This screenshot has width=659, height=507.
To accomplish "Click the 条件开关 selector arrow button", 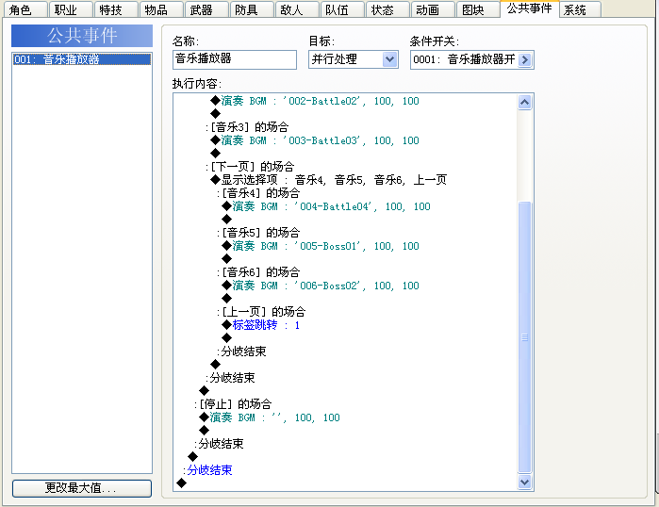I will point(525,59).
